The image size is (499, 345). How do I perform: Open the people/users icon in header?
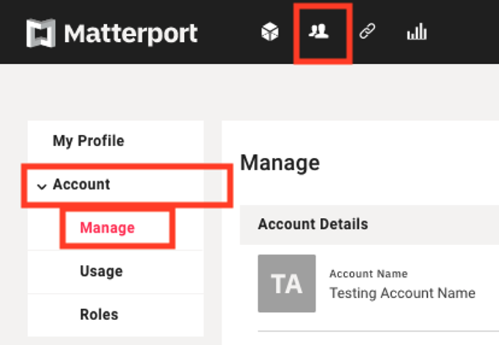(x=318, y=32)
